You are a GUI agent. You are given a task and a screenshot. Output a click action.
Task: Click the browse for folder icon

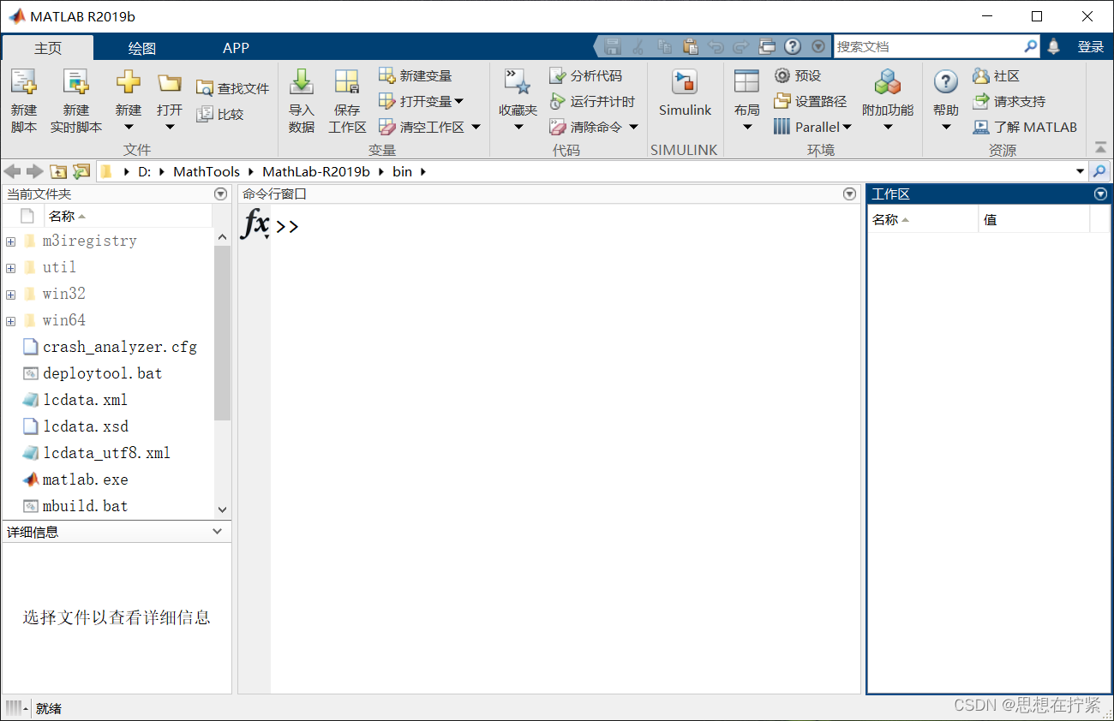[81, 171]
